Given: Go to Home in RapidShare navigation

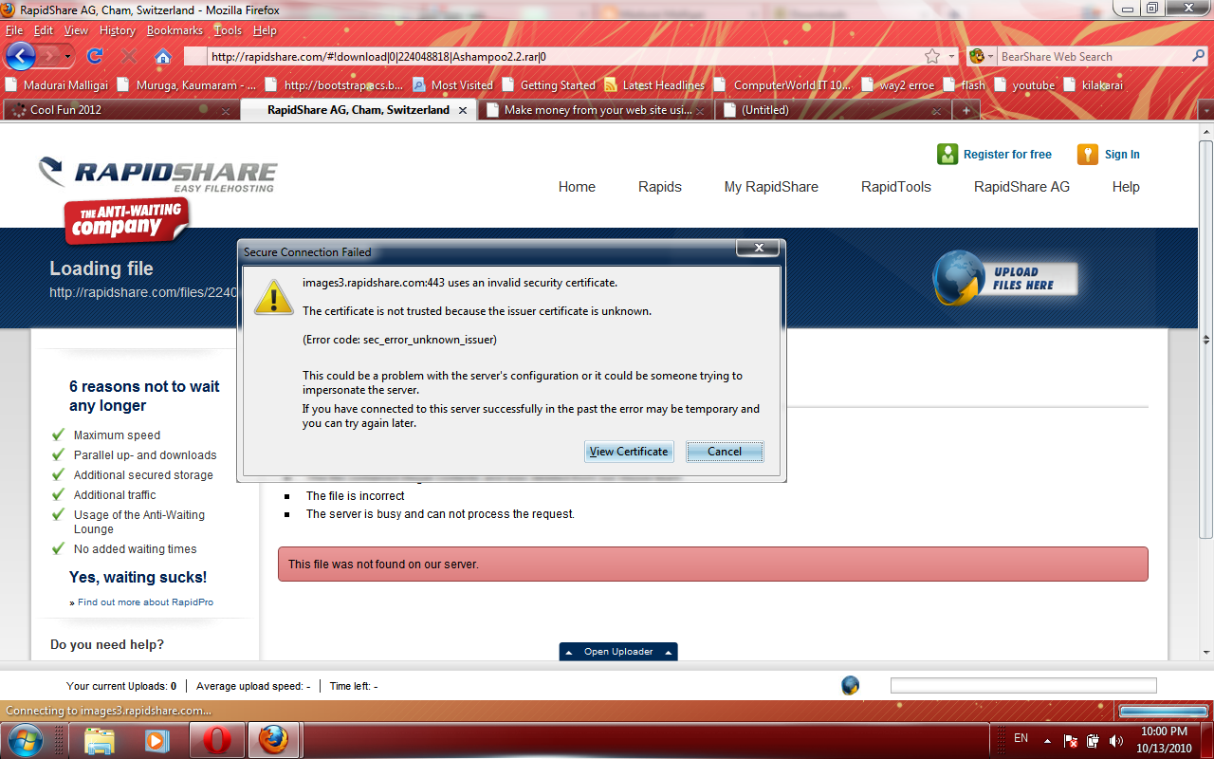Looking at the screenshot, I should pyautogui.click(x=577, y=187).
